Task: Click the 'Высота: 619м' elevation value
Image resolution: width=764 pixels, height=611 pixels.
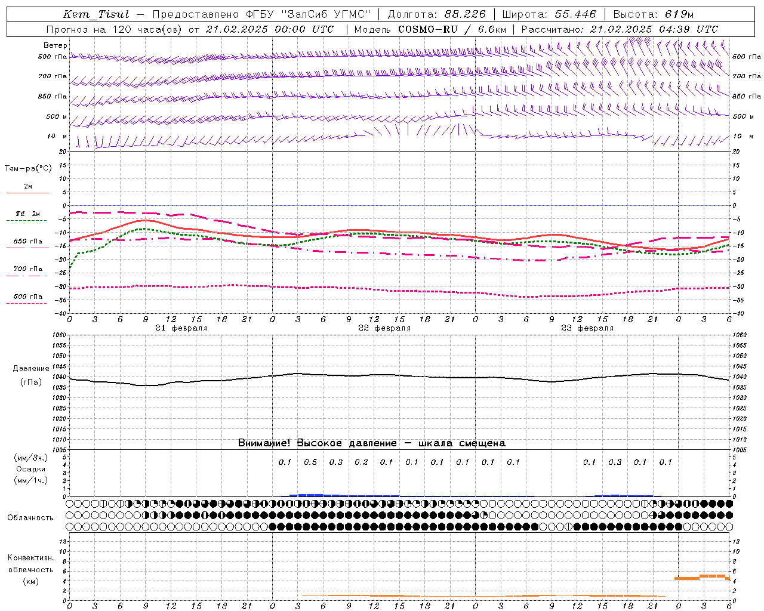Action: (x=654, y=14)
